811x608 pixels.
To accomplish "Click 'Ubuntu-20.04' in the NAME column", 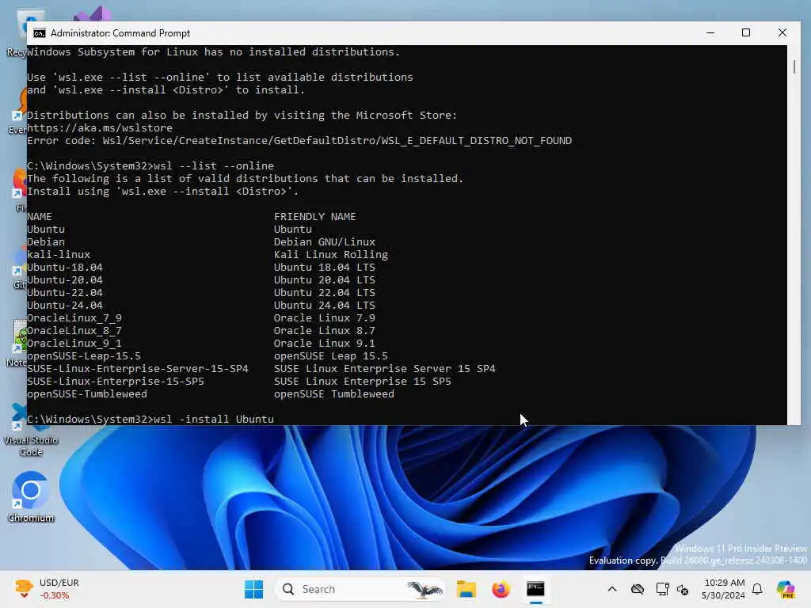I will point(65,279).
